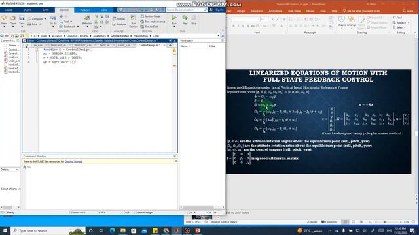Click Run to End
Image resolution: width=419 pixels, height=235 pixels.
point(149,27)
